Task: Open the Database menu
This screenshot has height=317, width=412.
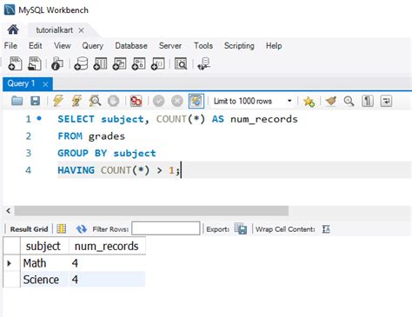Action: point(131,46)
